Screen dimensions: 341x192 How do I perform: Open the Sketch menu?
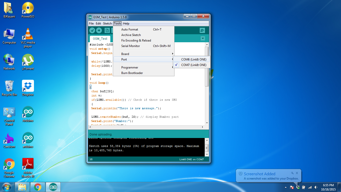pos(107,23)
